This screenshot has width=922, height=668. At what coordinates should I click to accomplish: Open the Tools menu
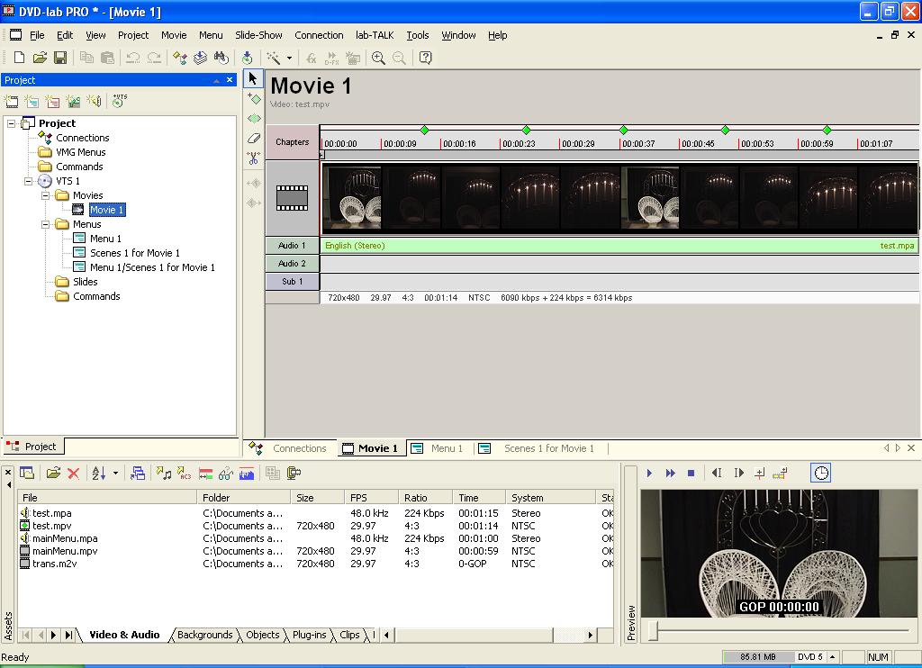(x=418, y=35)
